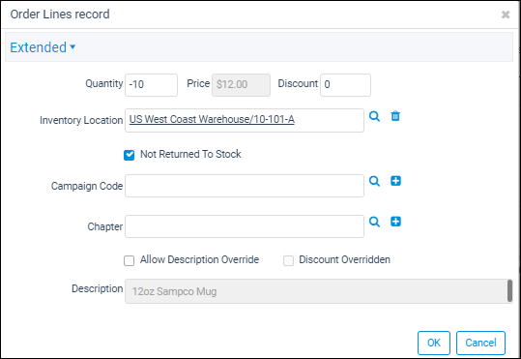Clear Inventory Location with trash icon

coord(395,116)
